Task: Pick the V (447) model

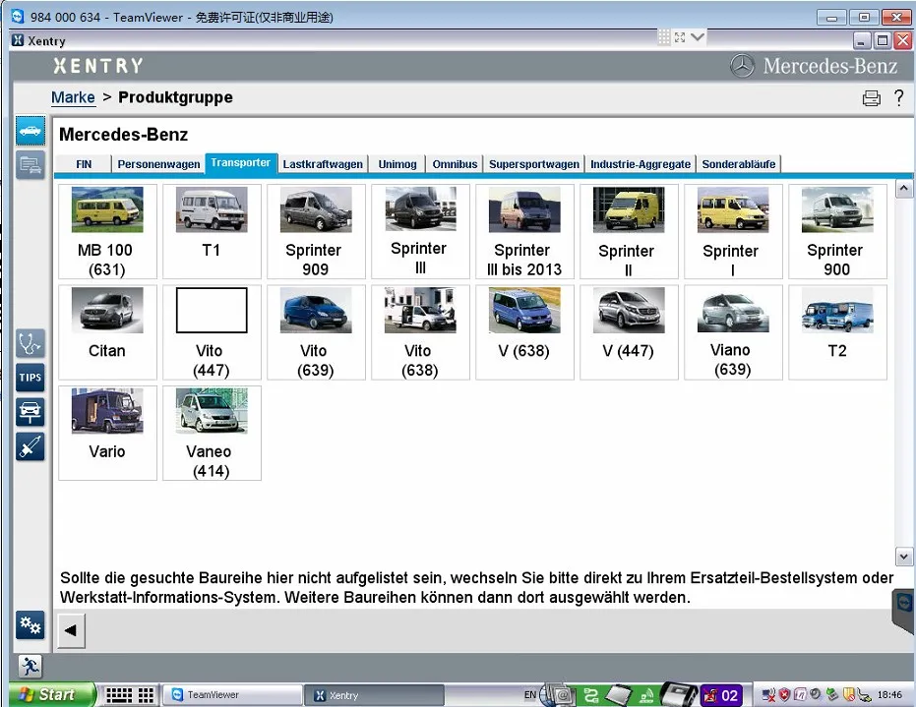Action: (x=629, y=332)
